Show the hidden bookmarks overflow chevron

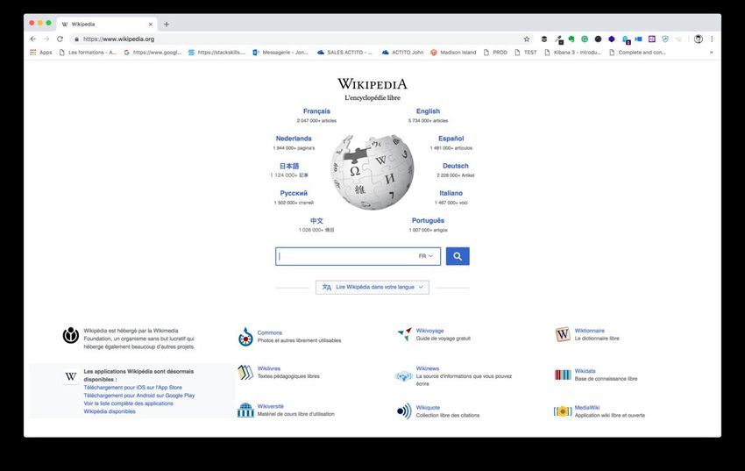click(711, 53)
